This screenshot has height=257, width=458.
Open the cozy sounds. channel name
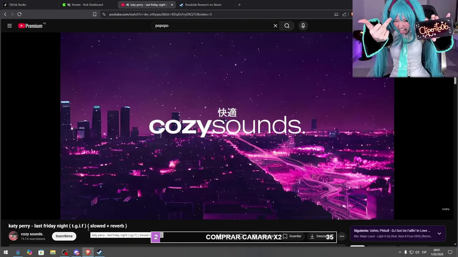tap(32, 234)
